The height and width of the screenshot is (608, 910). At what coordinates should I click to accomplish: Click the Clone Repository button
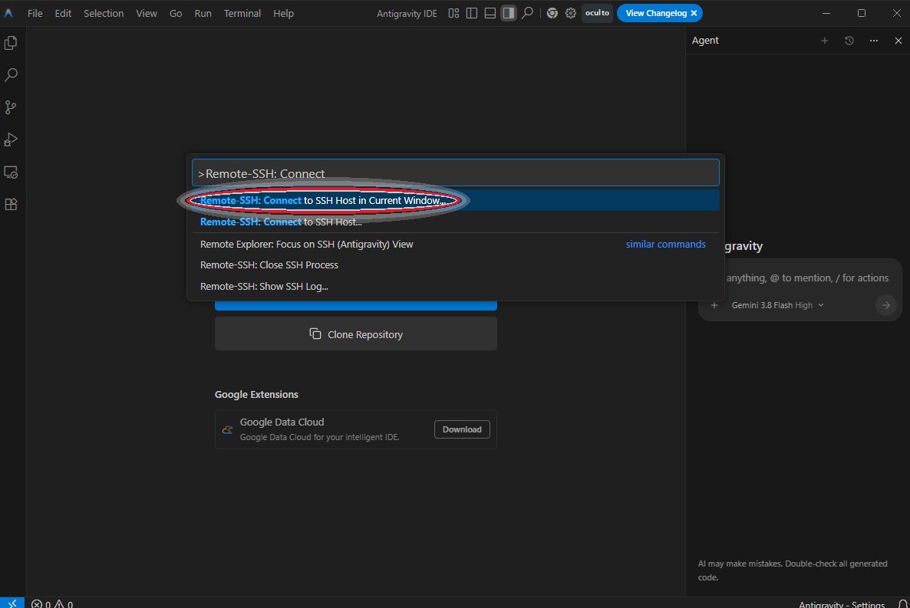pyautogui.click(x=356, y=334)
